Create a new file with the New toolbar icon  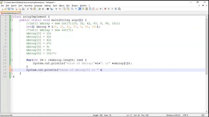point(2,9)
